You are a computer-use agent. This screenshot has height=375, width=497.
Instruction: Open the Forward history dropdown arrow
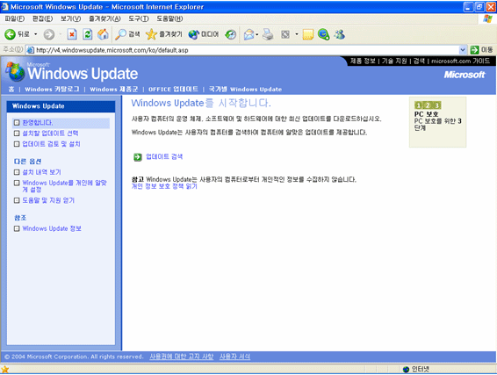point(60,34)
